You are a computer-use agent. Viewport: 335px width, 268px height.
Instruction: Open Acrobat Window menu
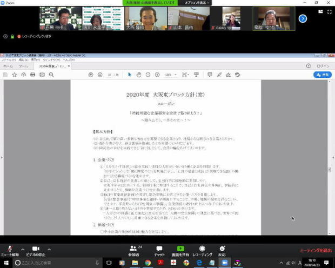(x=51, y=60)
